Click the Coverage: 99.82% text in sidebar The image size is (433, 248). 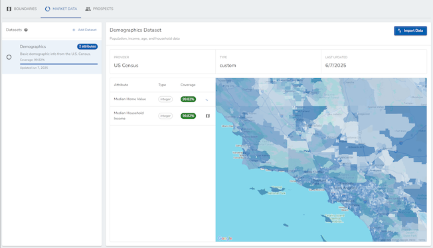(x=33, y=60)
